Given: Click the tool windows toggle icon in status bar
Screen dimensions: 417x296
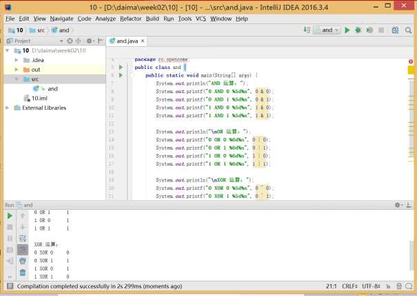Looking at the screenshot, I should click(x=10, y=286).
